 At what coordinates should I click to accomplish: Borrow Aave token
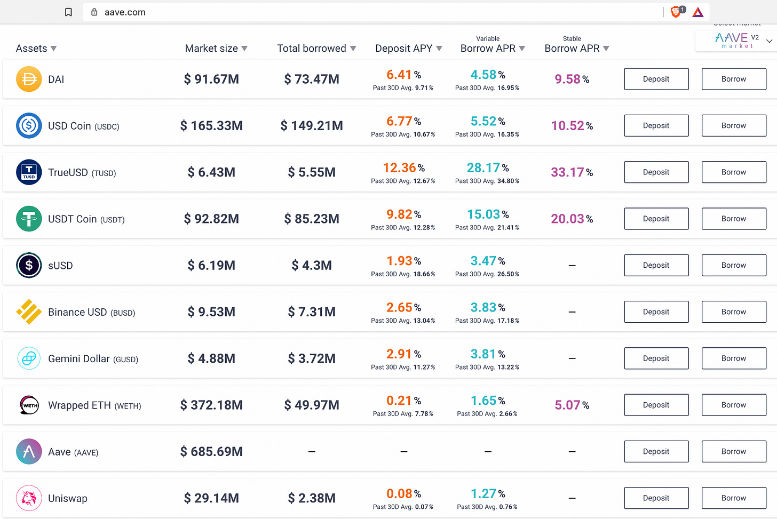tap(734, 452)
